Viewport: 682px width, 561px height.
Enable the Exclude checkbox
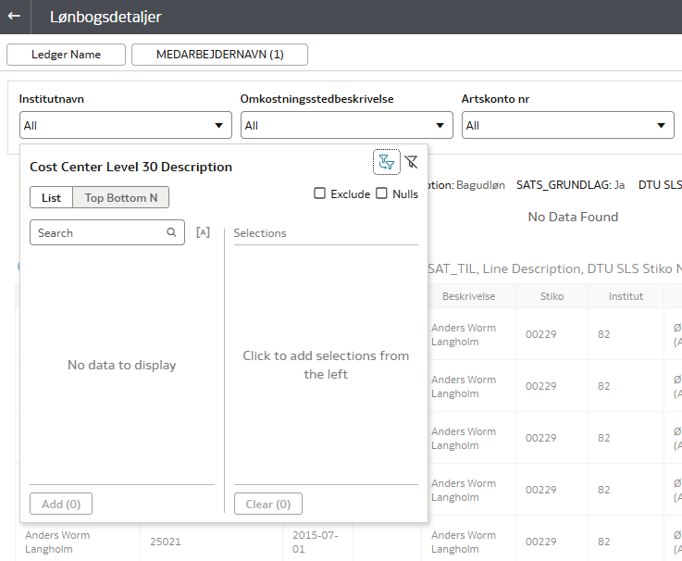[319, 193]
